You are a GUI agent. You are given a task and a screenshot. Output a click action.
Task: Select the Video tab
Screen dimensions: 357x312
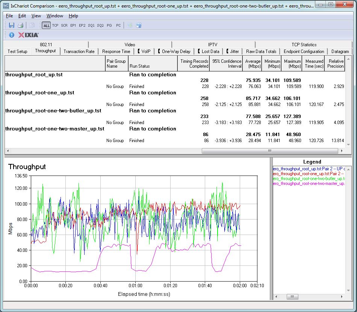(130, 45)
